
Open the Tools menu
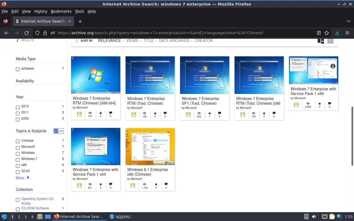(x=79, y=11)
